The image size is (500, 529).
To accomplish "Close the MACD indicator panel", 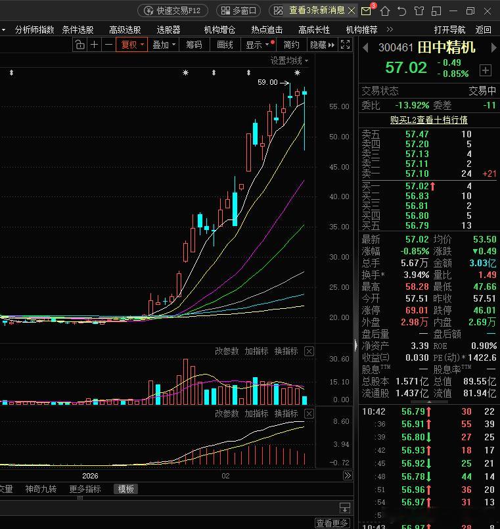I will pyautogui.click(x=309, y=413).
